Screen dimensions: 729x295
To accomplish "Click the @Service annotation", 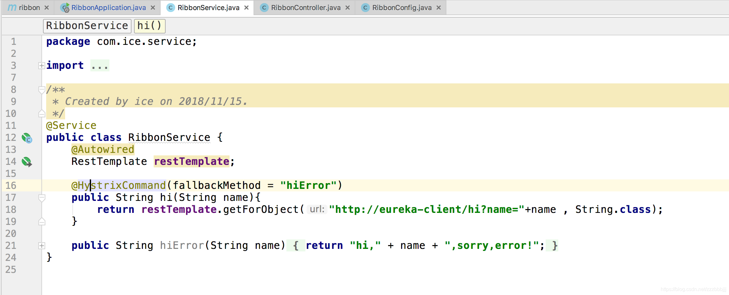I will pyautogui.click(x=71, y=125).
